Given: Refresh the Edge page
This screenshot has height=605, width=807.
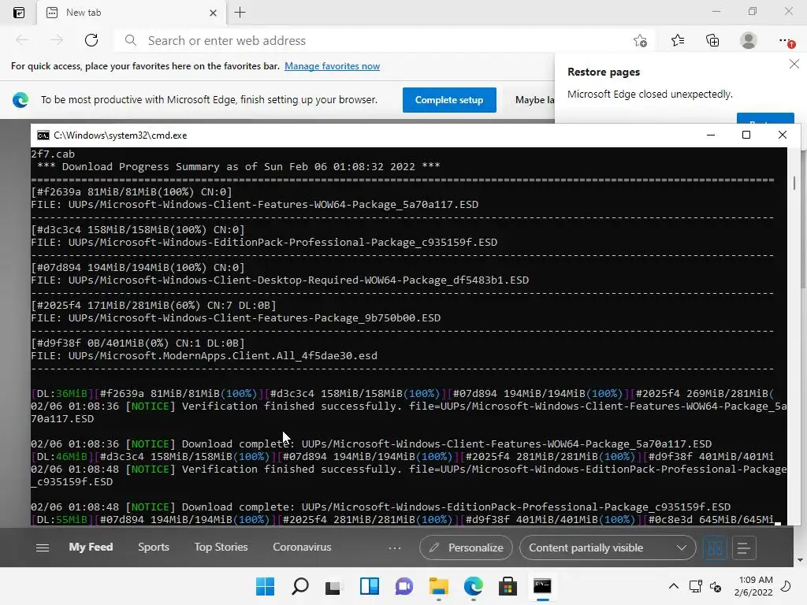Looking at the screenshot, I should [x=91, y=40].
